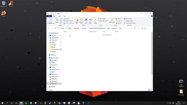Click the back navigation arrow

click(48, 28)
